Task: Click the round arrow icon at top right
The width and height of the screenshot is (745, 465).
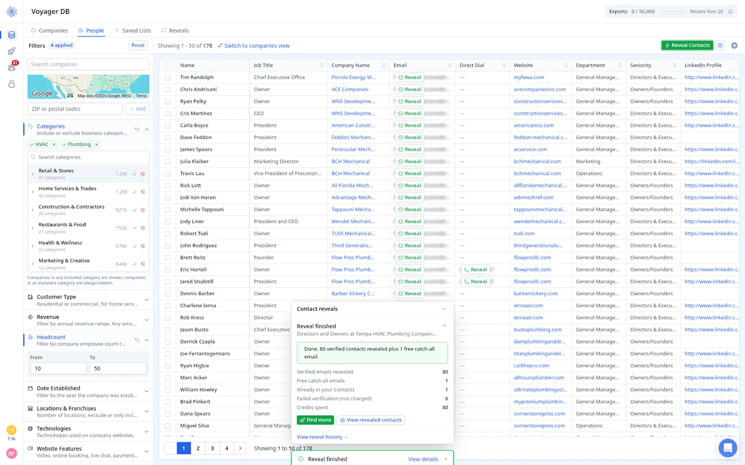Action: (x=734, y=45)
